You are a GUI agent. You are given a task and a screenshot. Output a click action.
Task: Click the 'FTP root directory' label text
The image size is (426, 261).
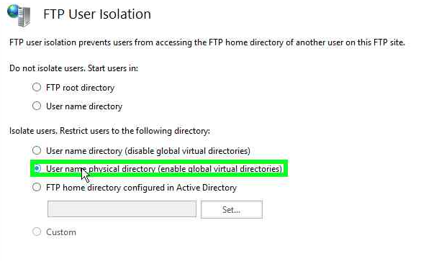(80, 88)
